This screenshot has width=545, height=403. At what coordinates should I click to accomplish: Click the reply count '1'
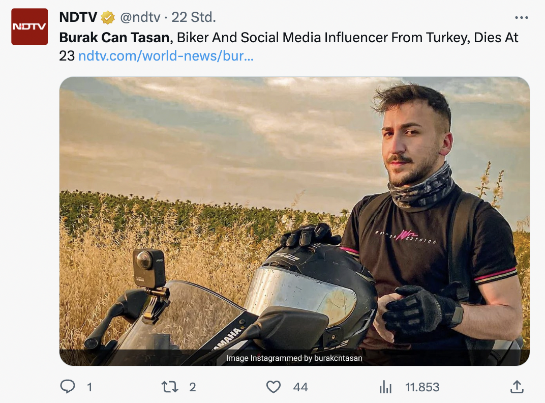[x=89, y=387]
